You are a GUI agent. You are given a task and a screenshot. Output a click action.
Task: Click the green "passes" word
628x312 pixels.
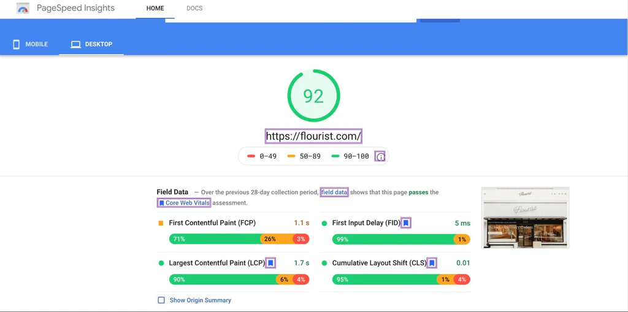pos(418,192)
